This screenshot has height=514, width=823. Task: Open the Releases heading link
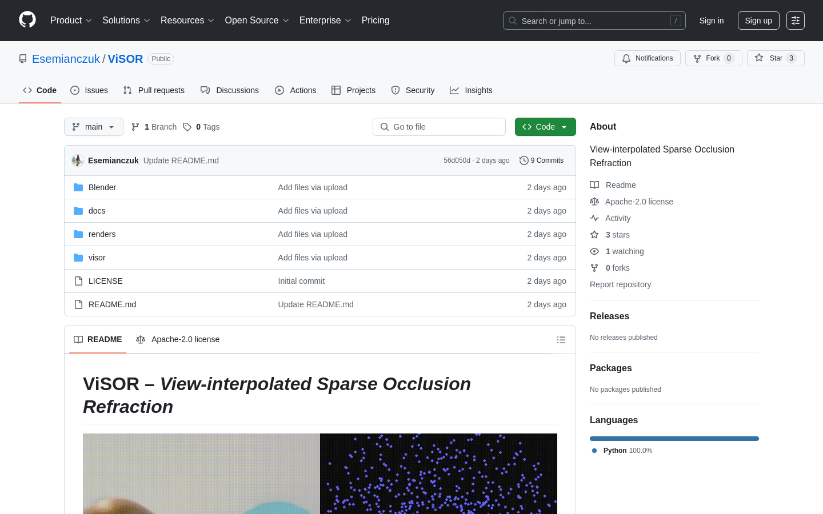(x=609, y=316)
